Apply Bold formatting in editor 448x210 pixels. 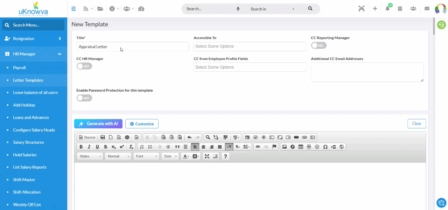coord(81,147)
